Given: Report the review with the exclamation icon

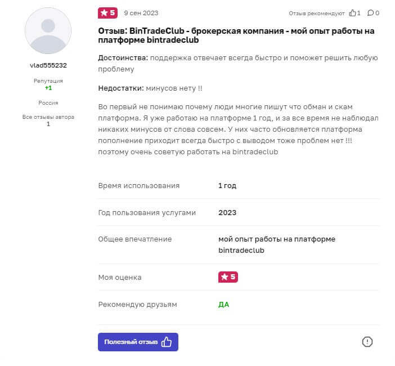Looking at the screenshot, I should [x=367, y=342].
